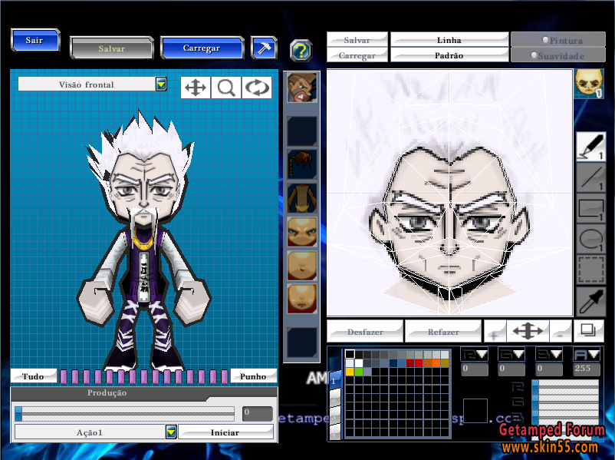
Task: Click the canvas pan four-arrow icon
Action: [x=528, y=331]
